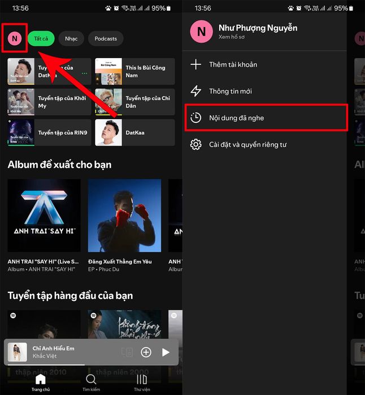
Task: Tap Xem hồ sơ profile link
Action: tap(232, 37)
